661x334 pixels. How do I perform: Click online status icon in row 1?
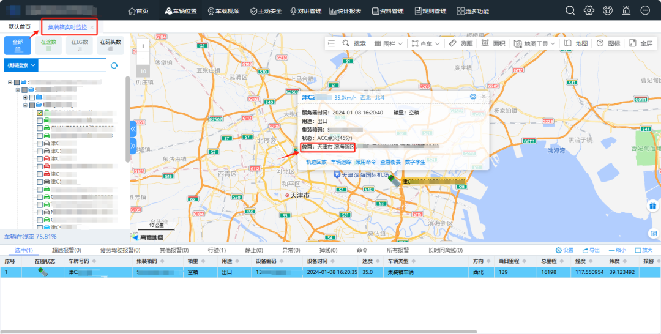click(x=43, y=272)
